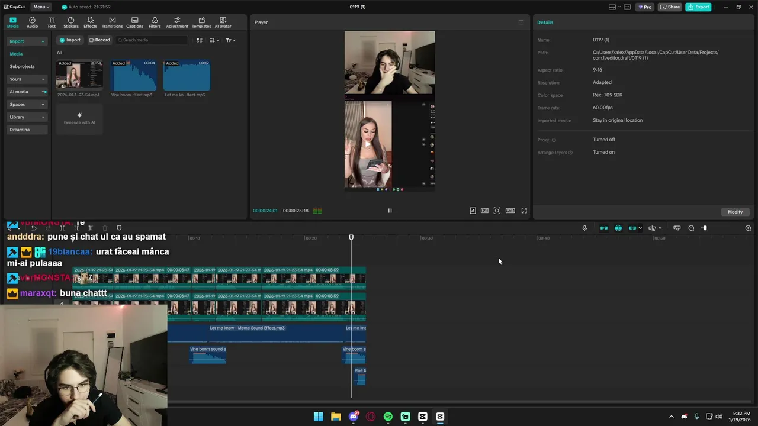Open the Player panel menu
This screenshot has width=758, height=426.
pyautogui.click(x=521, y=22)
